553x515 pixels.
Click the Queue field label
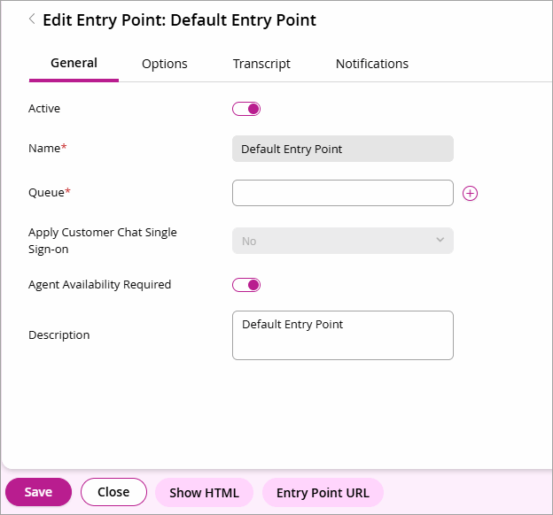pyautogui.click(x=47, y=192)
